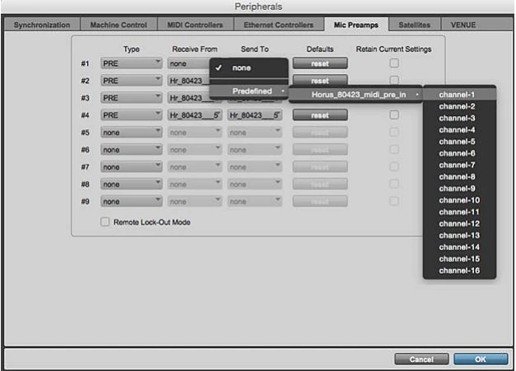Viewport: 516px width, 371px height.
Task: Switch to the VENUE tab
Action: point(463,25)
